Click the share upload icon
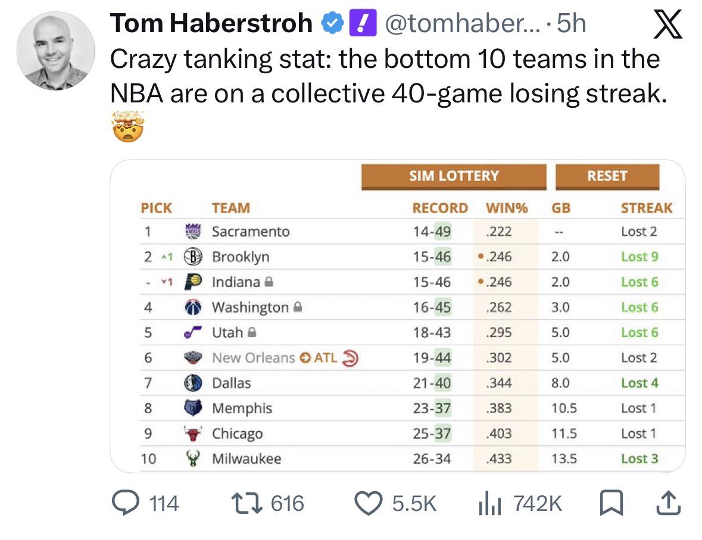702x540 pixels. (669, 503)
